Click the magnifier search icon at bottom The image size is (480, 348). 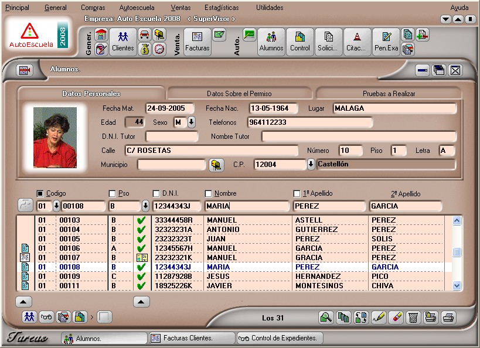[x=326, y=318]
